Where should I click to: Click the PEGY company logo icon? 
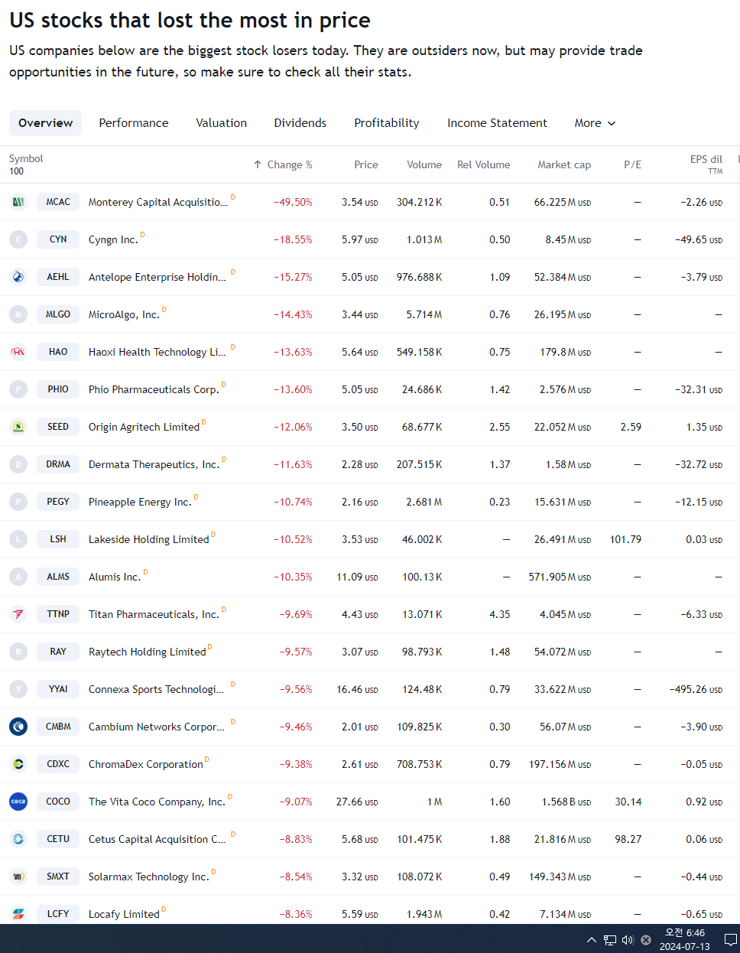(x=18, y=502)
